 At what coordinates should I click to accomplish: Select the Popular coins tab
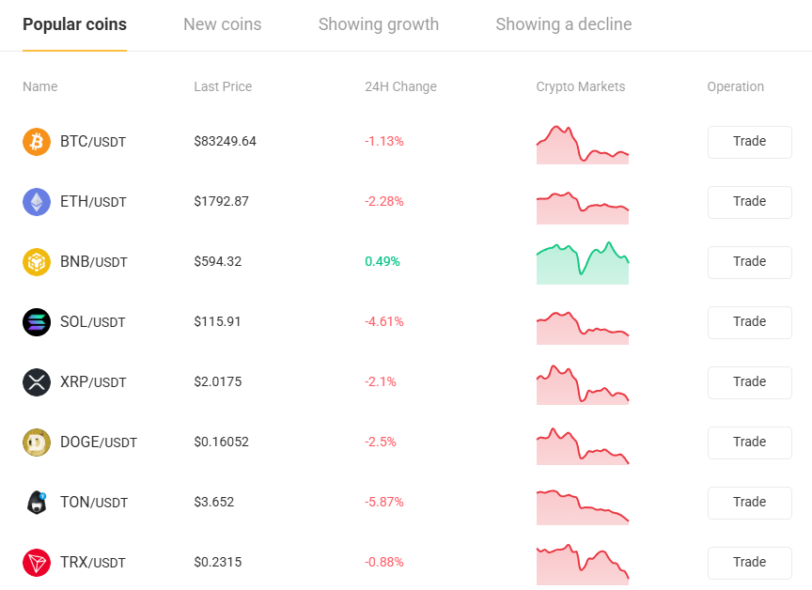[x=74, y=24]
